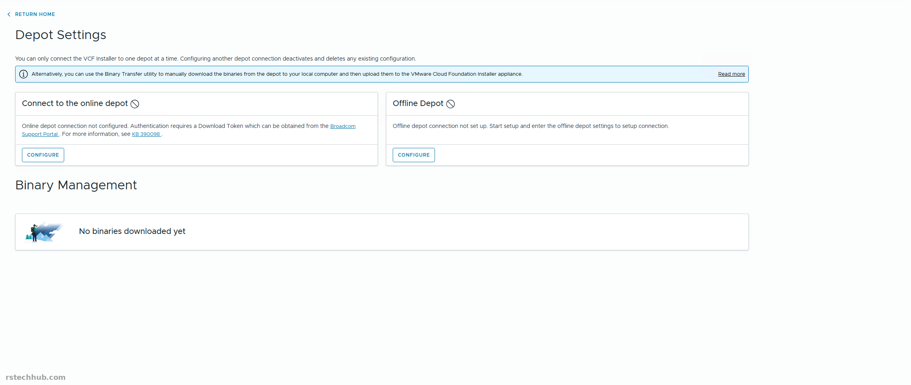Open the Broadcom Support Portal link
Viewport: 911px width, 385px height.
tap(342, 126)
